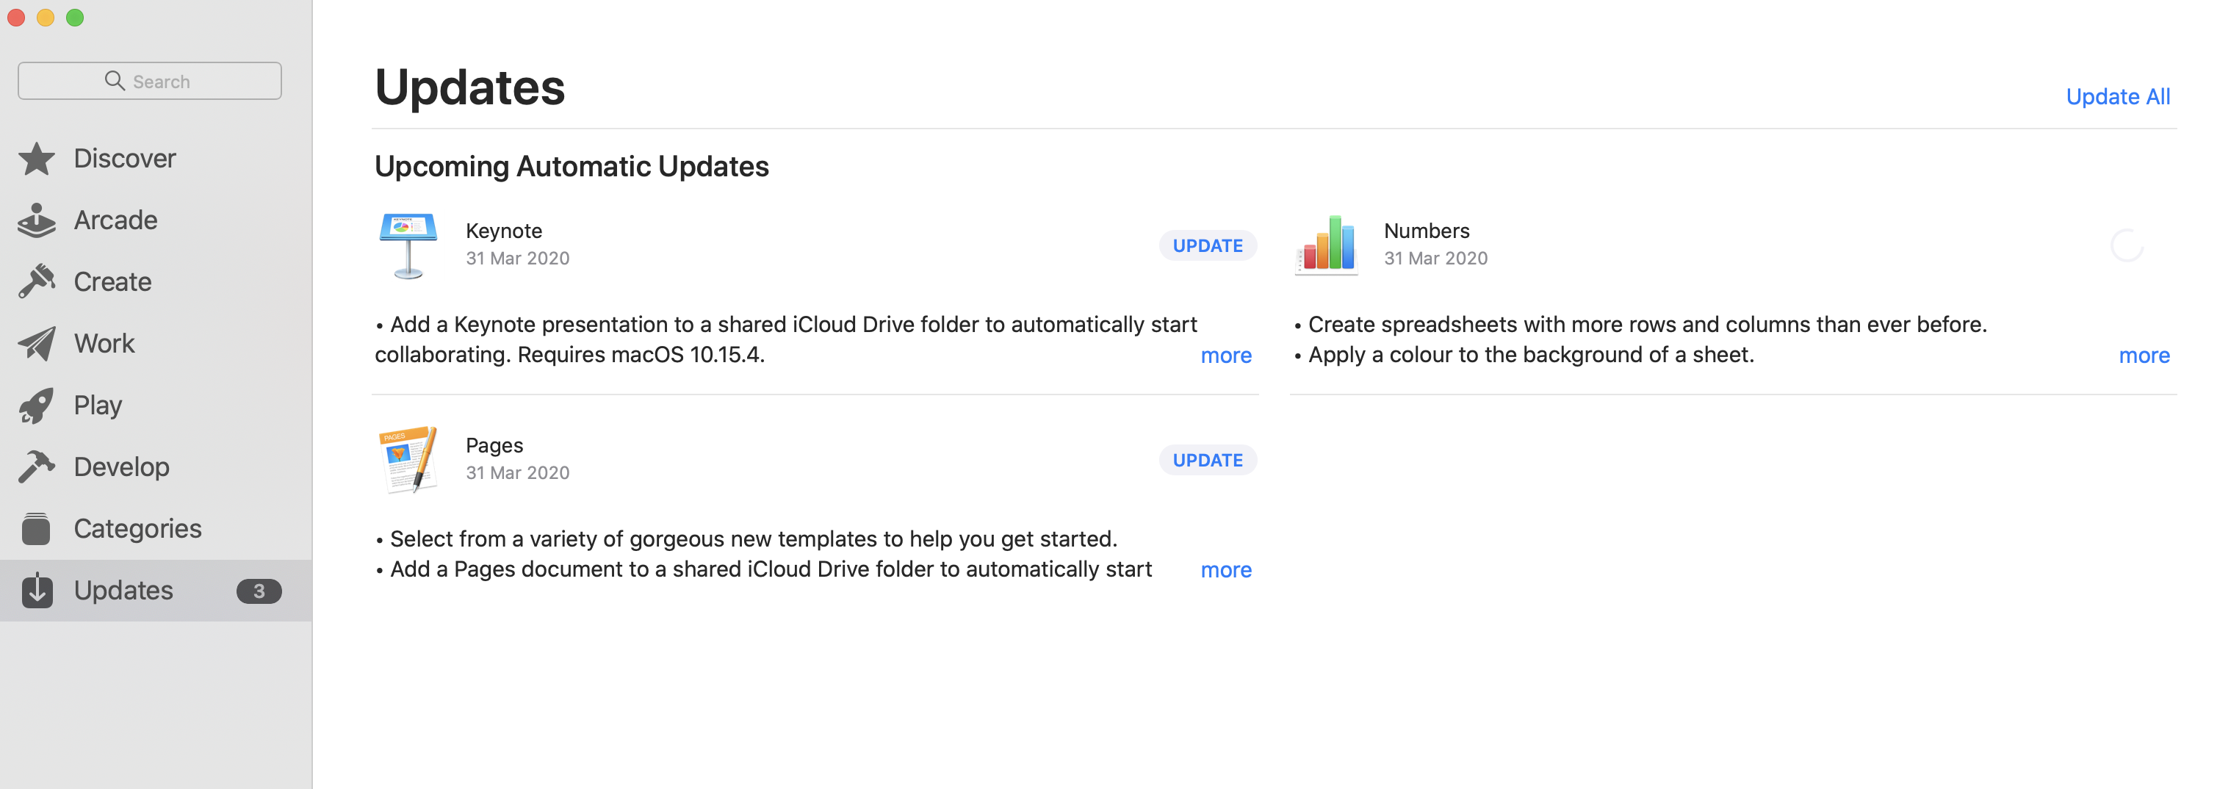Click the Upcoming Automatic Updates heading
The width and height of the screenshot is (2217, 789).
(572, 166)
